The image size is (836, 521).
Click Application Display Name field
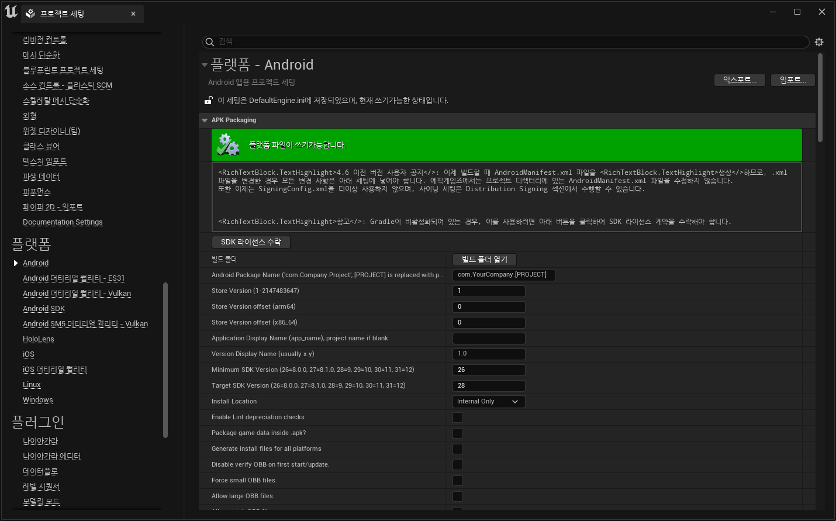tap(489, 339)
